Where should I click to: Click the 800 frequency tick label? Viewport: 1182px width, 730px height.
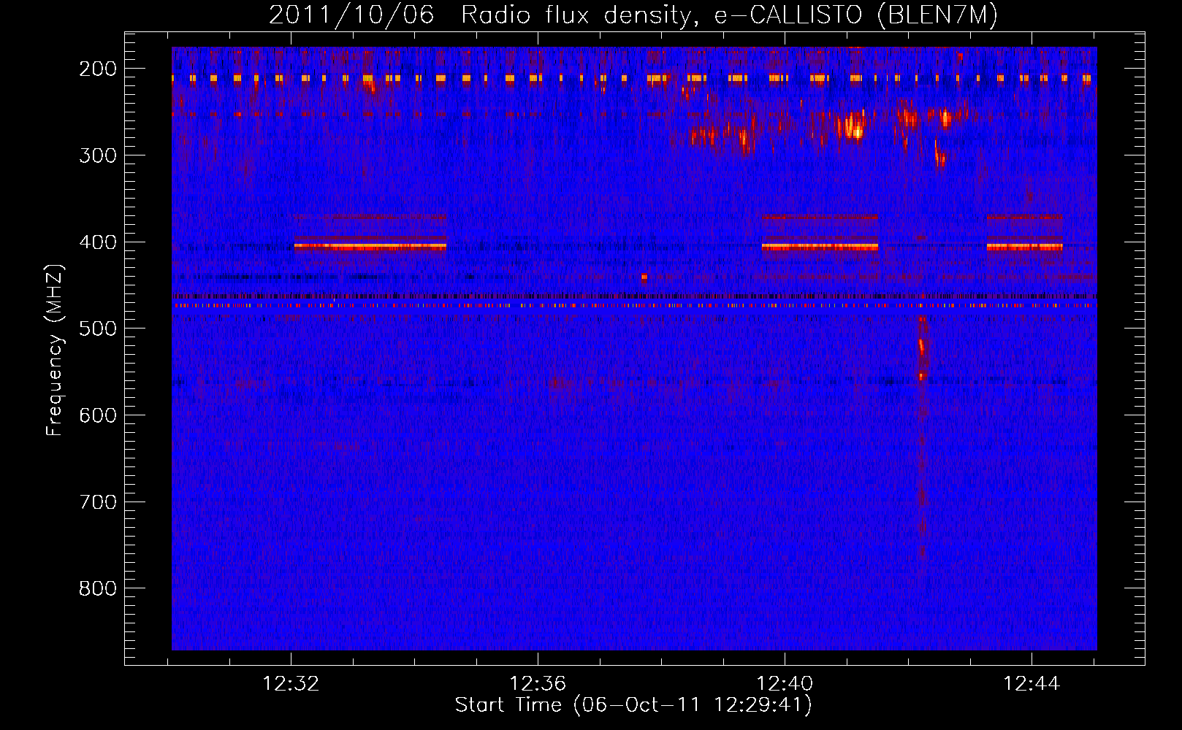tap(98, 588)
